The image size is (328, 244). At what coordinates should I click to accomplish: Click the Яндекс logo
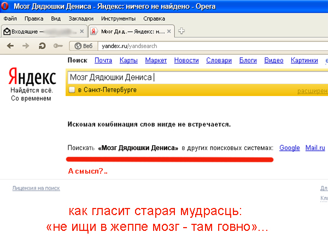click(x=31, y=75)
